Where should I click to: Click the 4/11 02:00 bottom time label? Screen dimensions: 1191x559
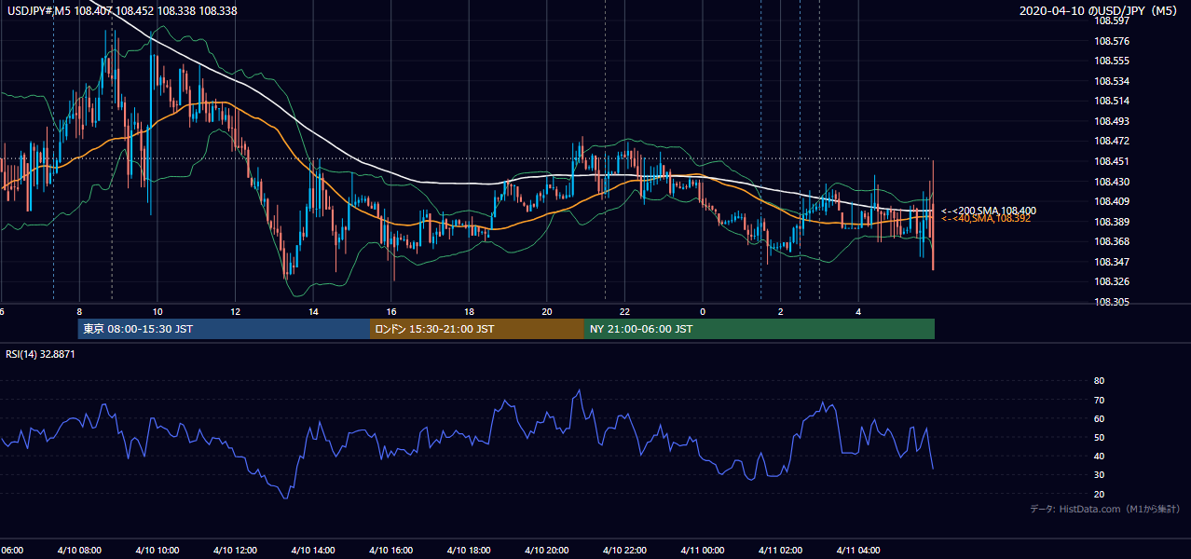781,551
